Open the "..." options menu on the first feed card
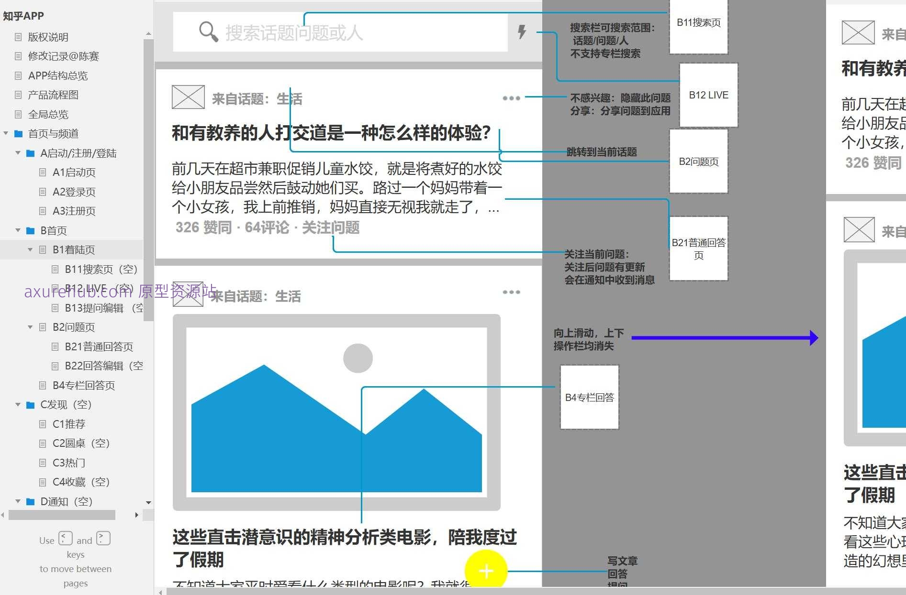The image size is (906, 595). click(512, 98)
